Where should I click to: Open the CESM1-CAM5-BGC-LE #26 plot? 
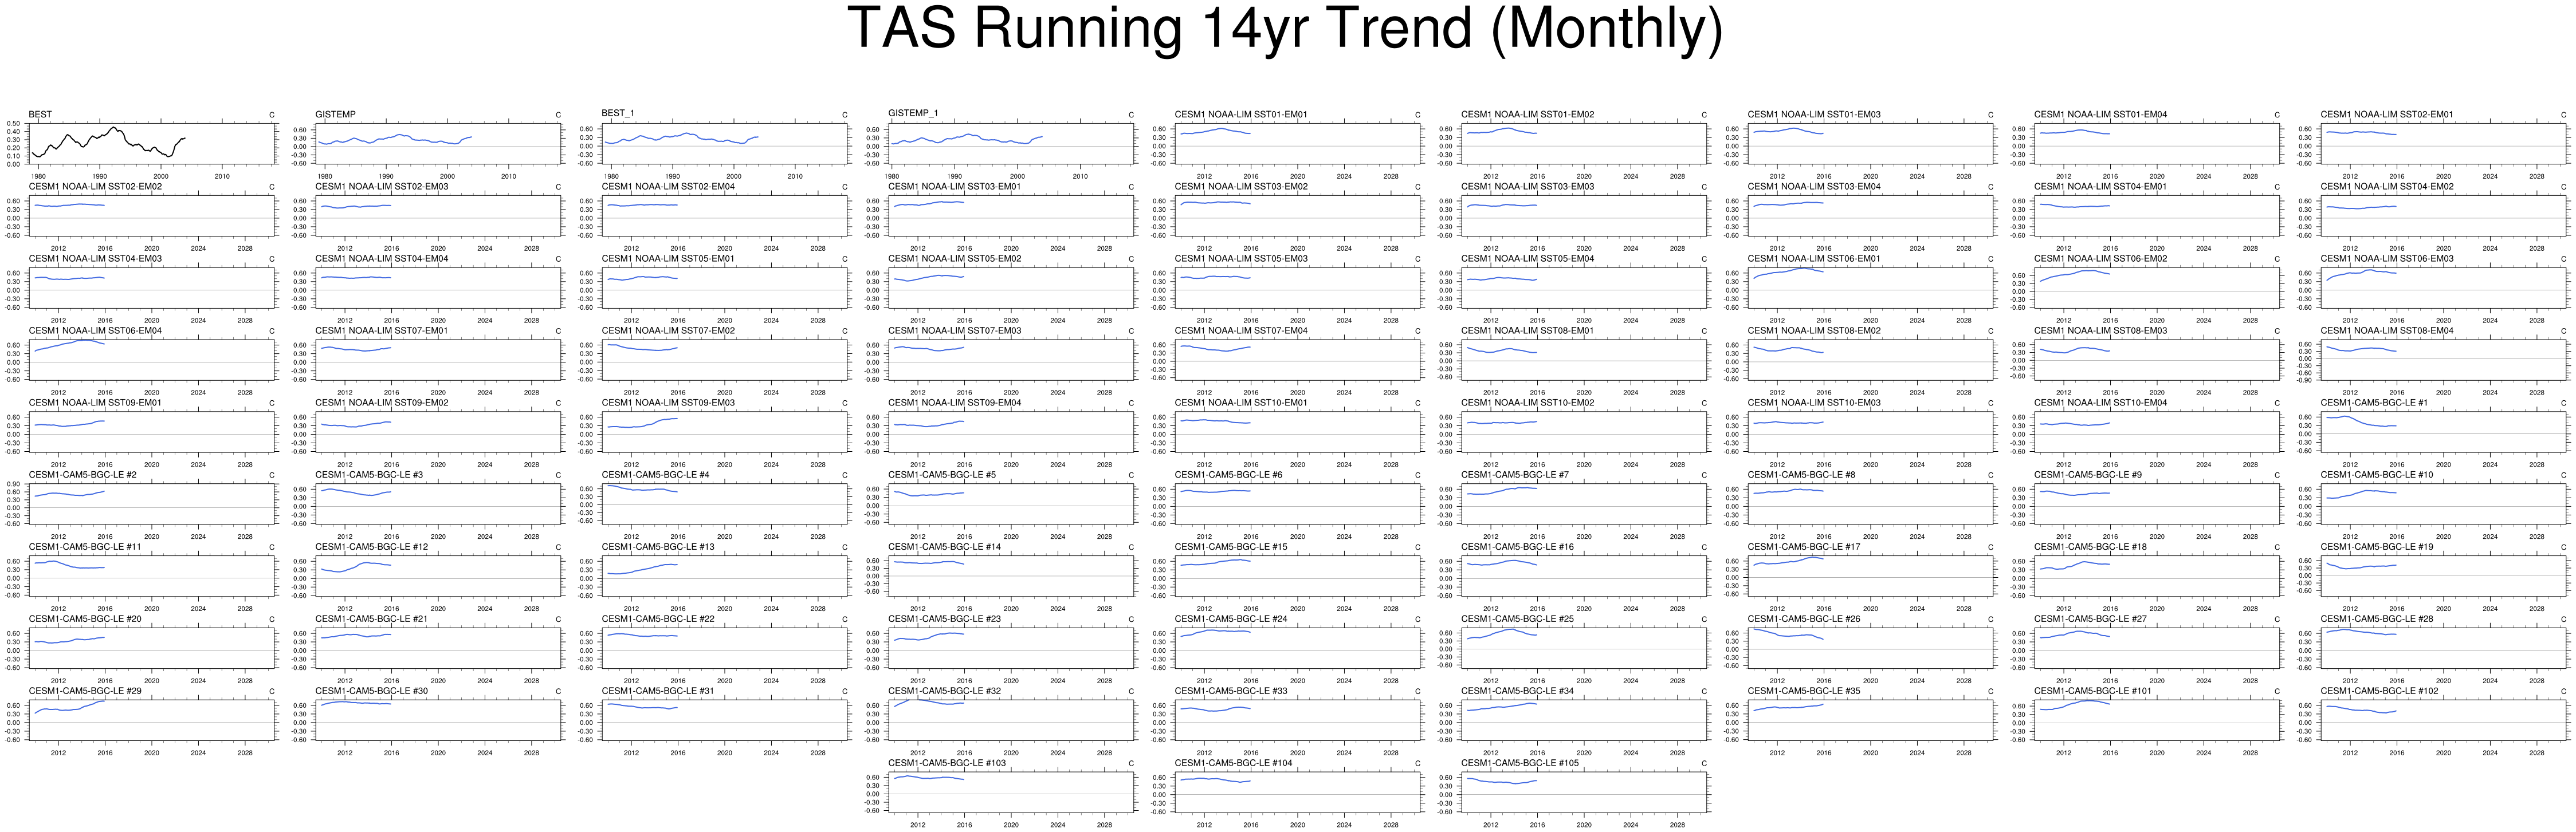coord(1871,648)
